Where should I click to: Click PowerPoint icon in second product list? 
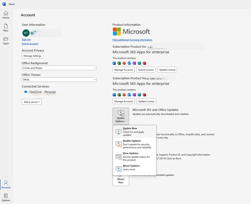[x=124, y=95]
